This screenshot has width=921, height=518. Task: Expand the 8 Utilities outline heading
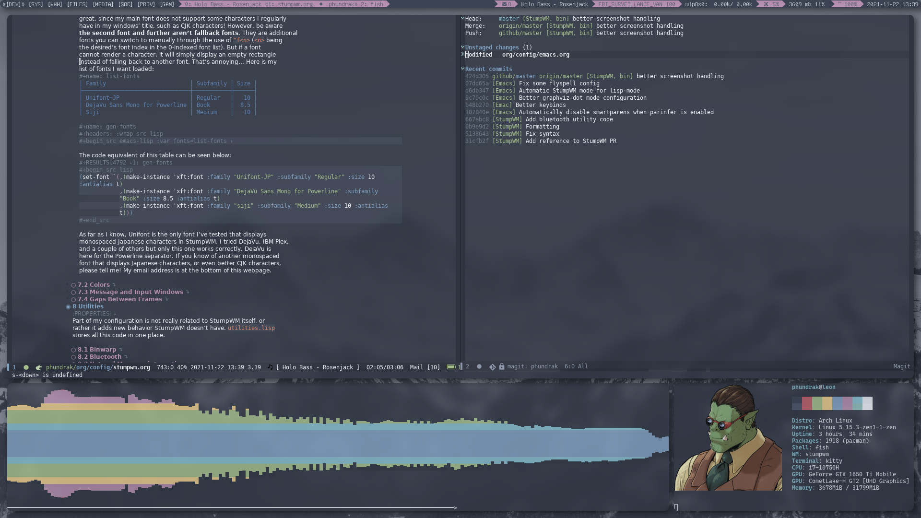[69, 306]
